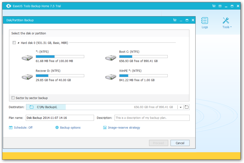Viewport: 244px width, 163px height.
Task: Click the Recover D: usage bar
Action: click(60, 76)
